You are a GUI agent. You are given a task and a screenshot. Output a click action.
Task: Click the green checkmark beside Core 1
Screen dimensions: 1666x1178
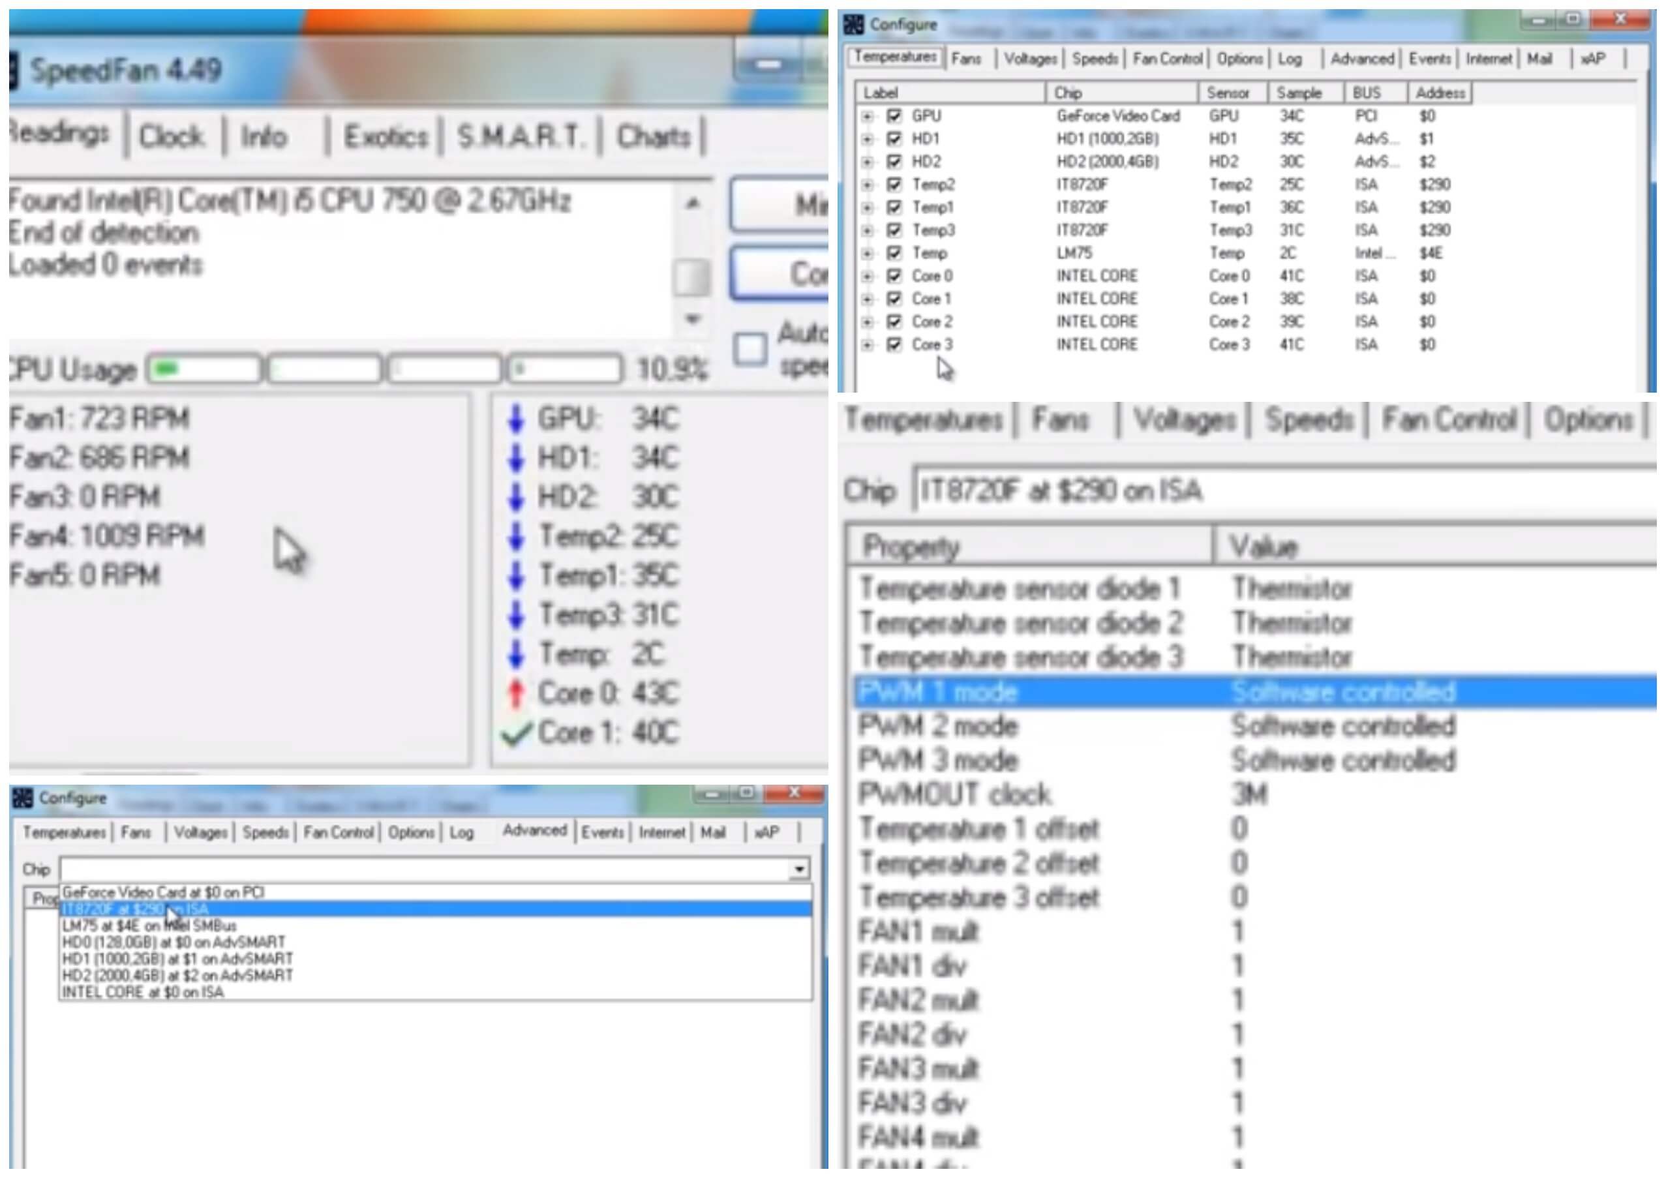516,733
